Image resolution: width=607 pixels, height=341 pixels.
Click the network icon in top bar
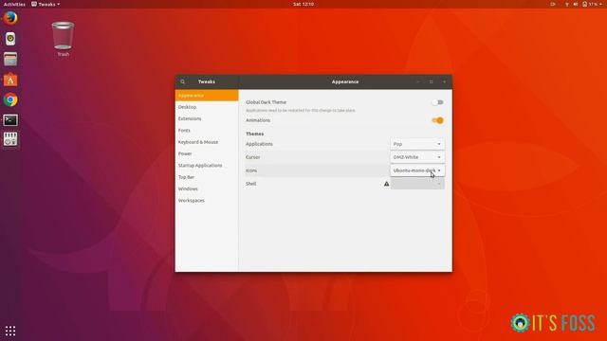point(567,4)
